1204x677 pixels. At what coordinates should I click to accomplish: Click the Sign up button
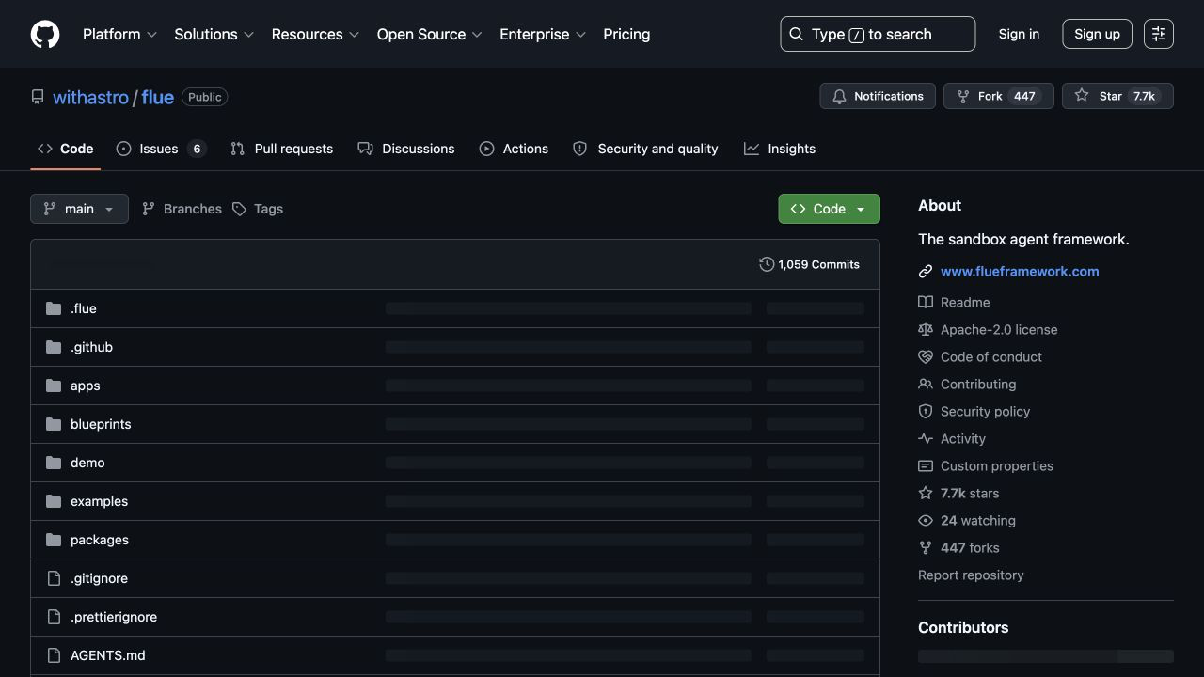point(1097,34)
